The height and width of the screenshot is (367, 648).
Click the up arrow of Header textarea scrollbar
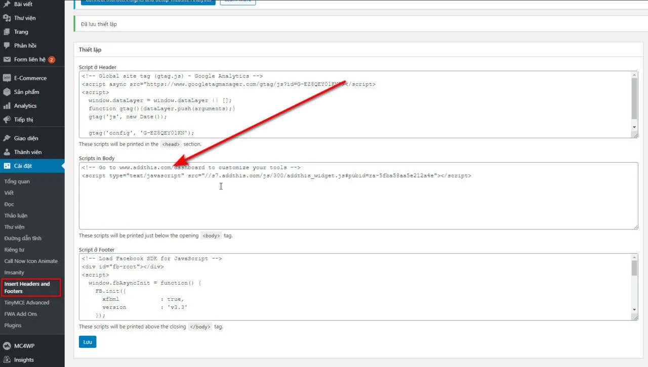634,75
